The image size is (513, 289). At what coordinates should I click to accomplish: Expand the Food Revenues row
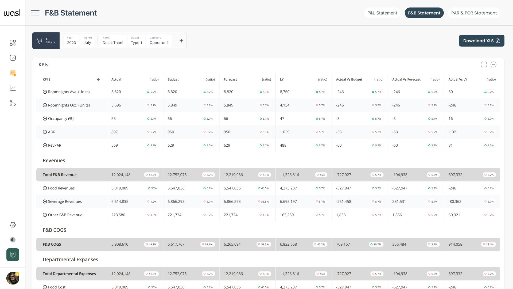coord(45,188)
